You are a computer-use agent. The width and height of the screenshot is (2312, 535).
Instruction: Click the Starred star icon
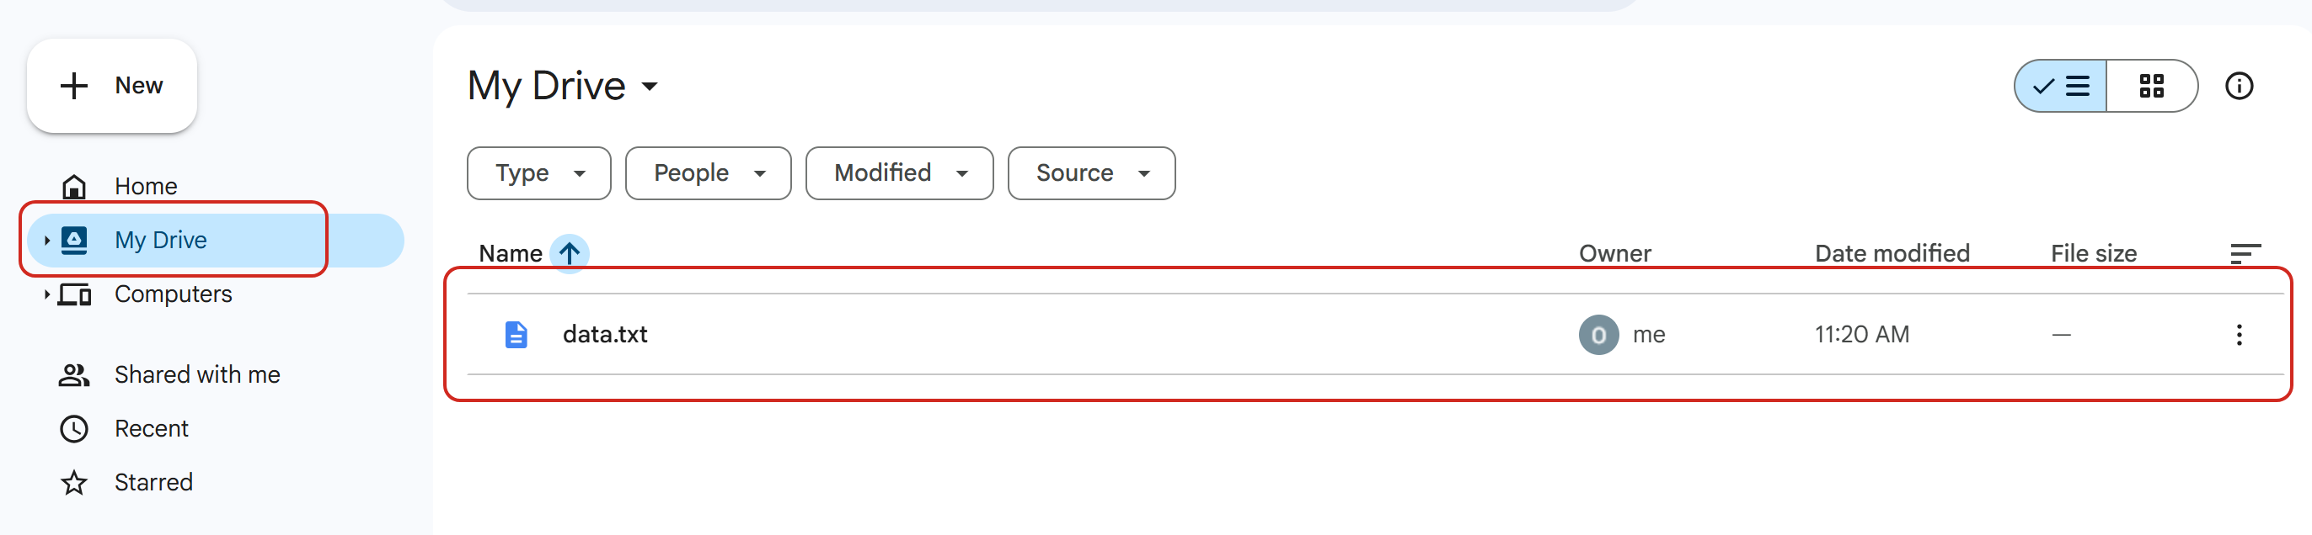pos(74,483)
